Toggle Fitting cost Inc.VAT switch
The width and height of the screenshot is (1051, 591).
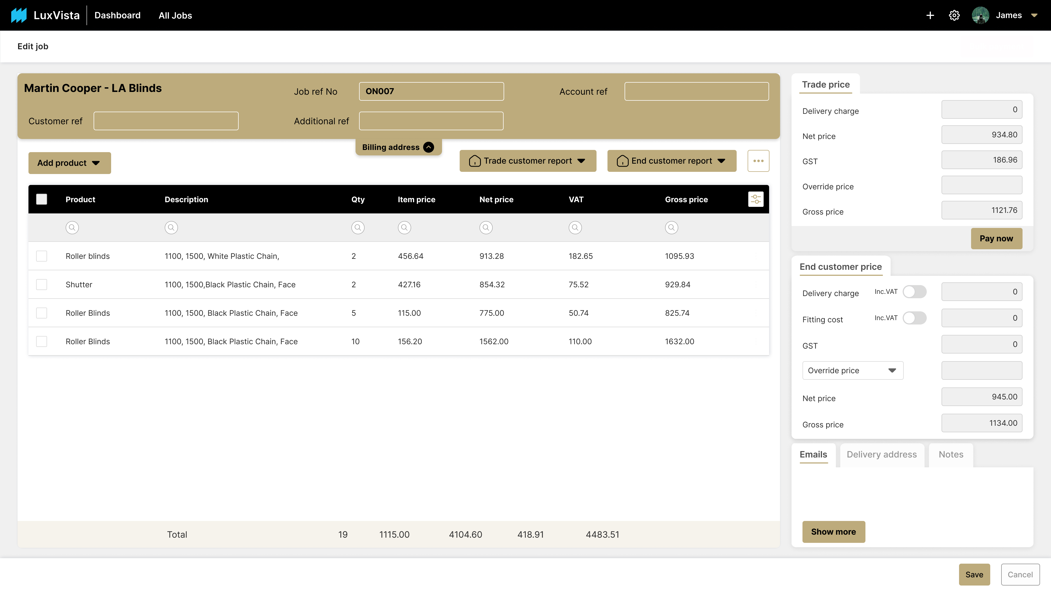[914, 318]
